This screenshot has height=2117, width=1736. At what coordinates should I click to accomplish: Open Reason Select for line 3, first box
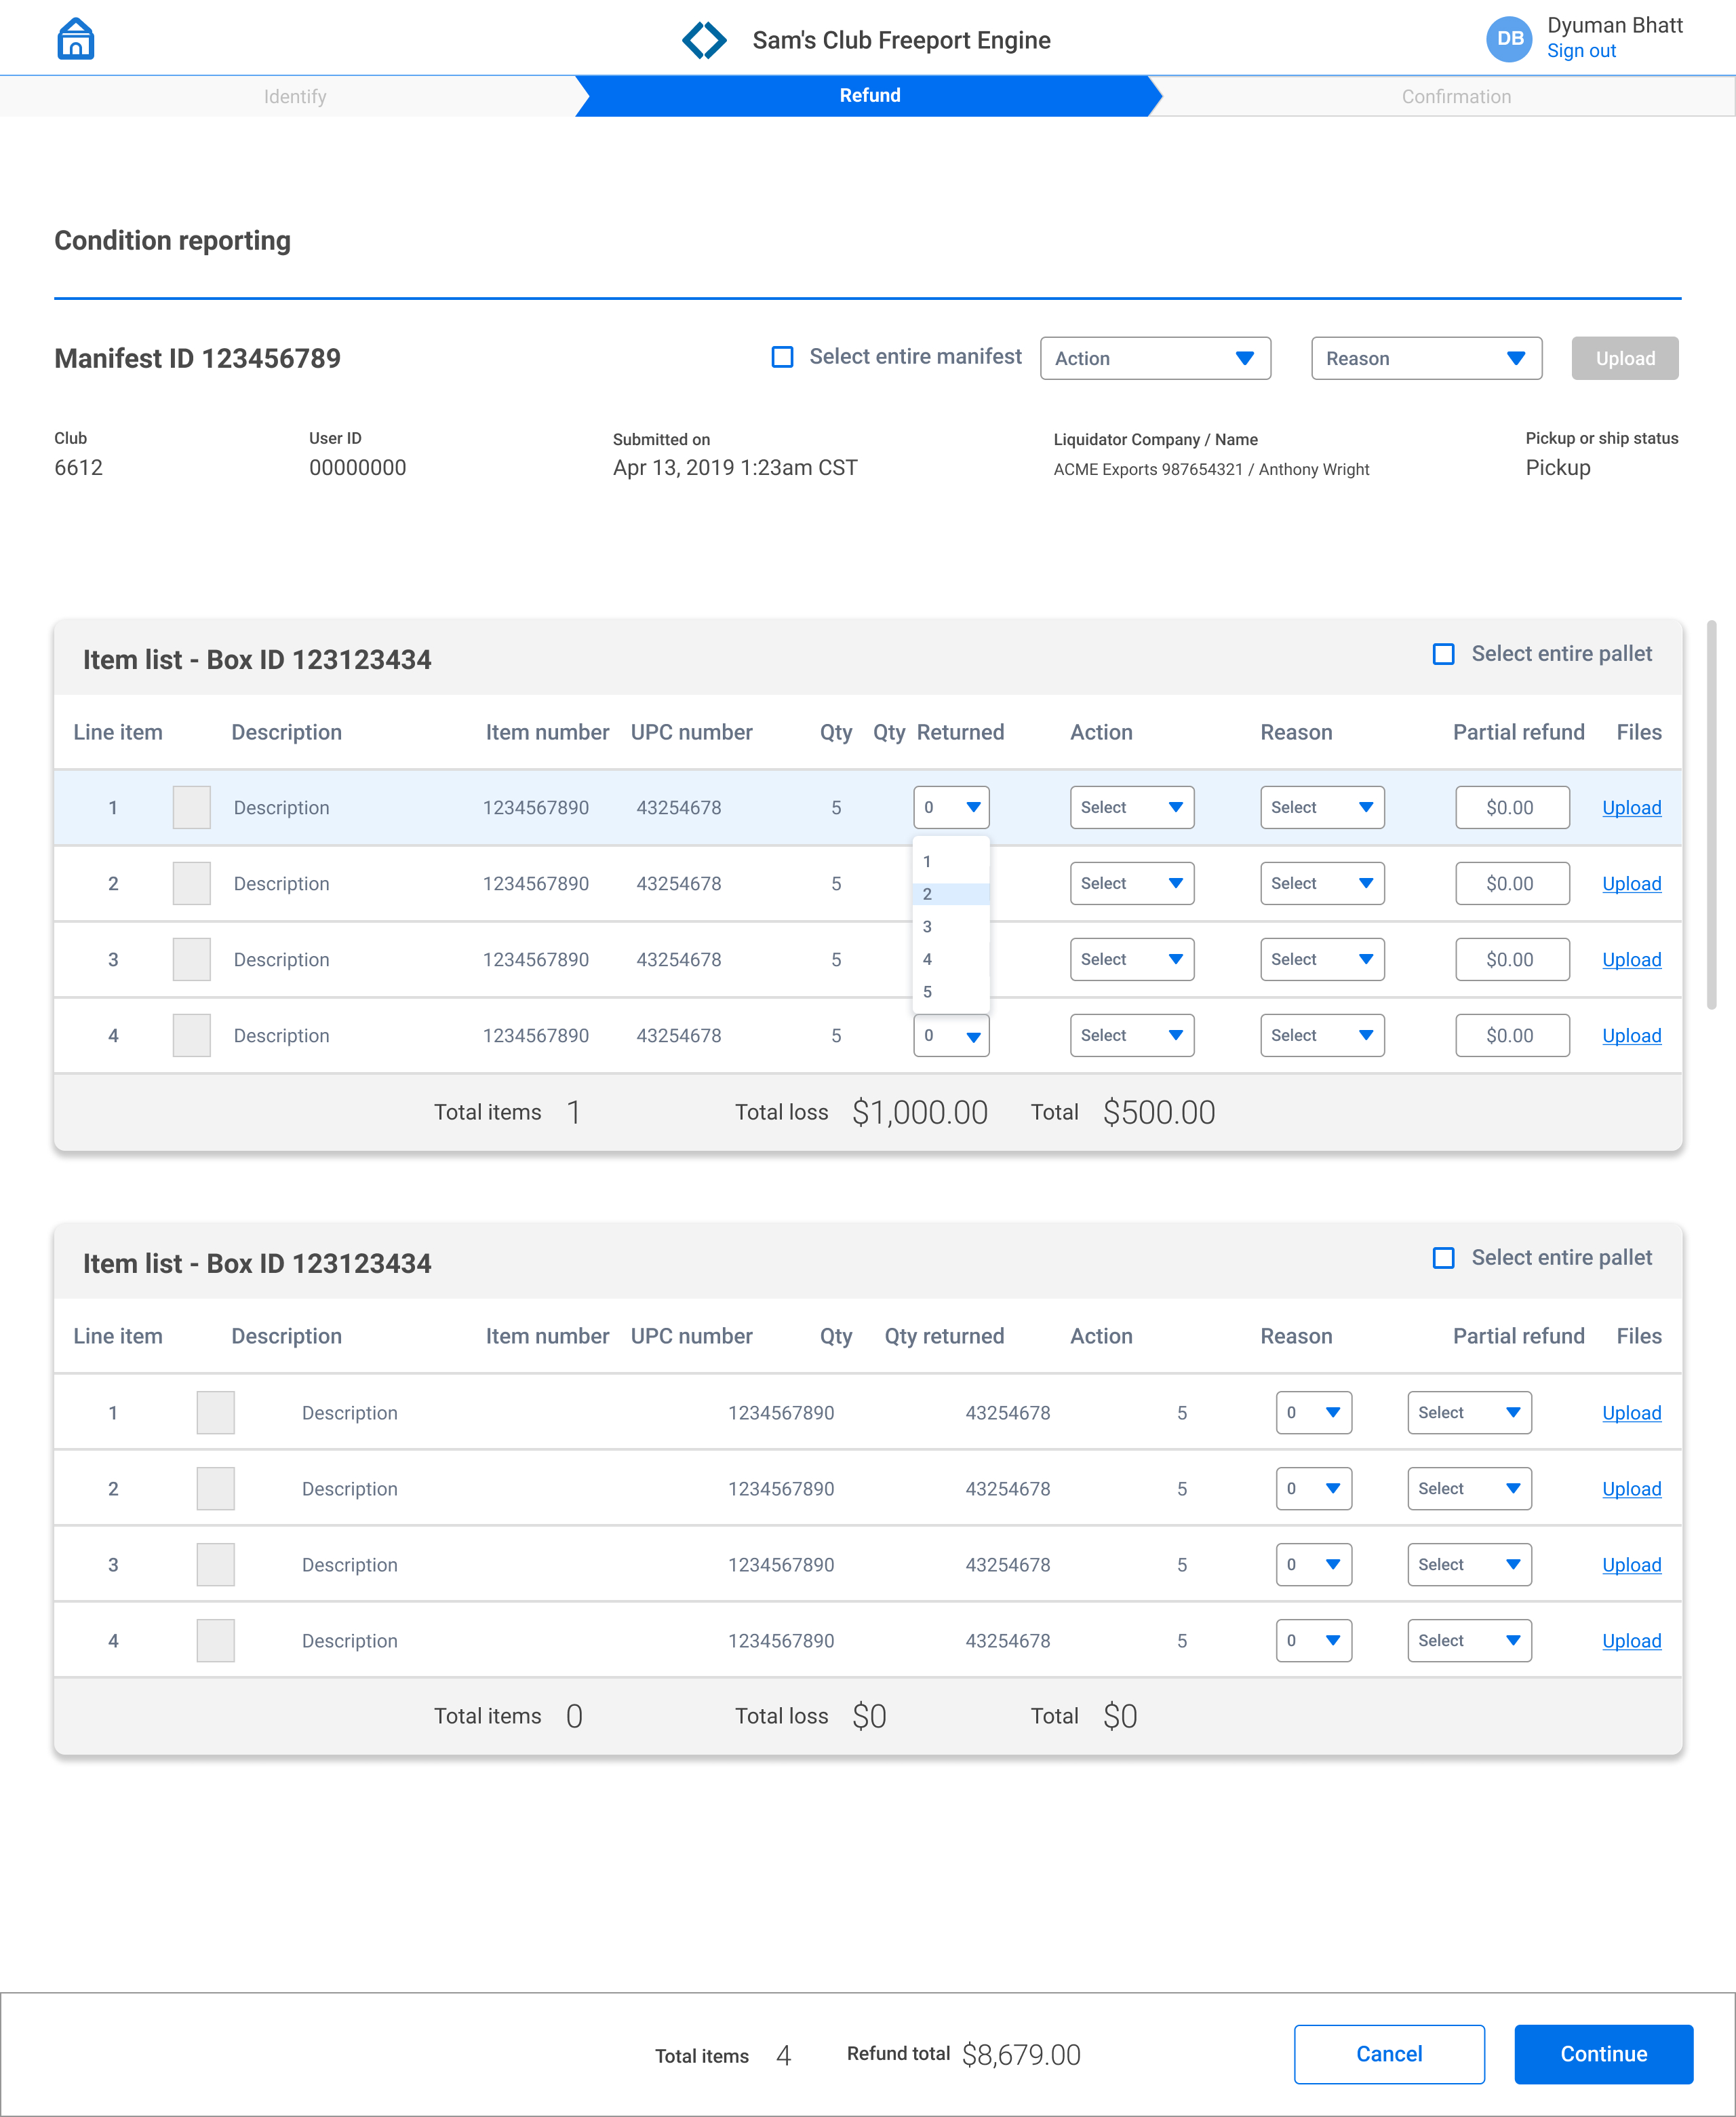1322,959
